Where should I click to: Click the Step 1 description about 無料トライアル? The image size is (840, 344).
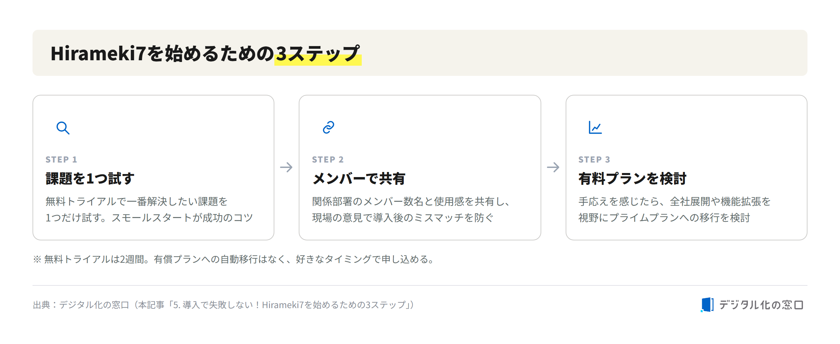tap(149, 210)
